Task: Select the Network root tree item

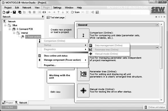Action: coord(12,21)
